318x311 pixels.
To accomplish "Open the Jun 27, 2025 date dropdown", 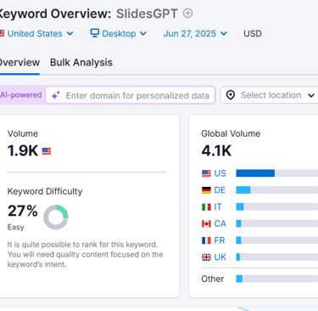I will 195,33.
